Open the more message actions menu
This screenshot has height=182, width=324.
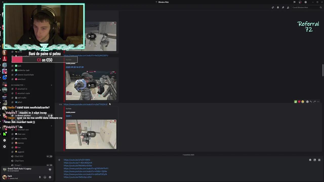(x=318, y=102)
